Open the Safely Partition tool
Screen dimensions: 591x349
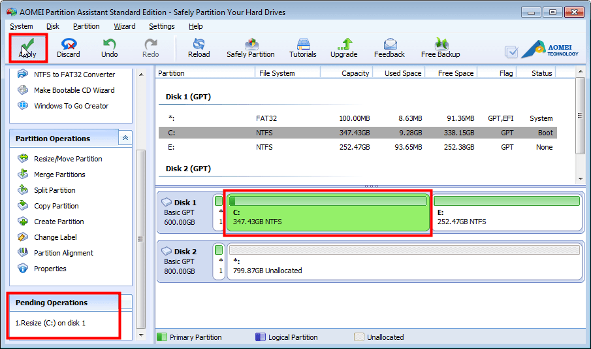251,48
